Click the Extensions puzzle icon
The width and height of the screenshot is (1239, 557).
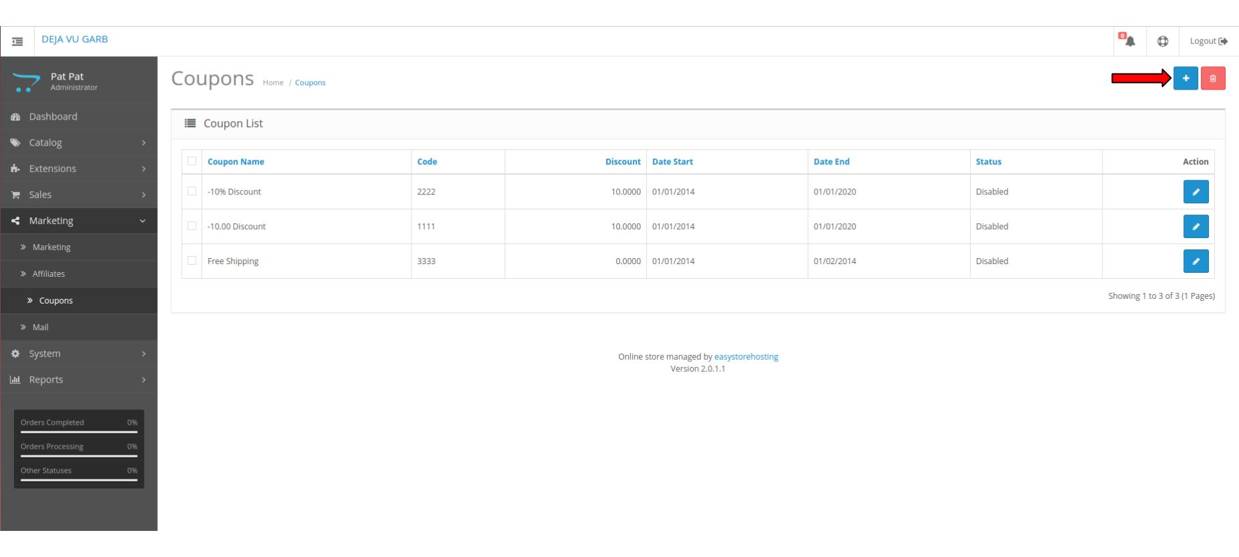15,169
